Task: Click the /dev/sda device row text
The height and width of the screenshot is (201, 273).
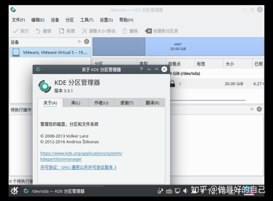Action: [x=185, y=73]
